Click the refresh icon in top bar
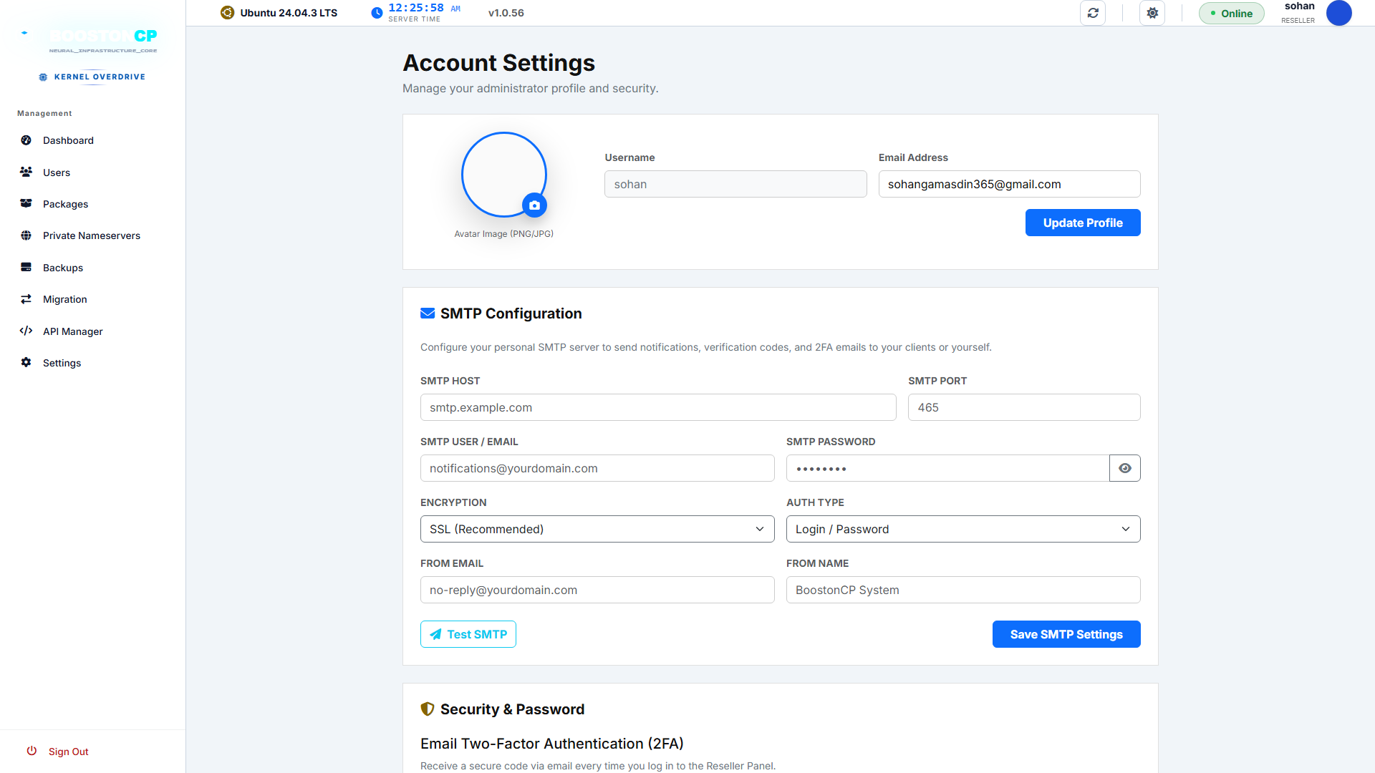Screen dimensions: 1375x773 point(1093,13)
